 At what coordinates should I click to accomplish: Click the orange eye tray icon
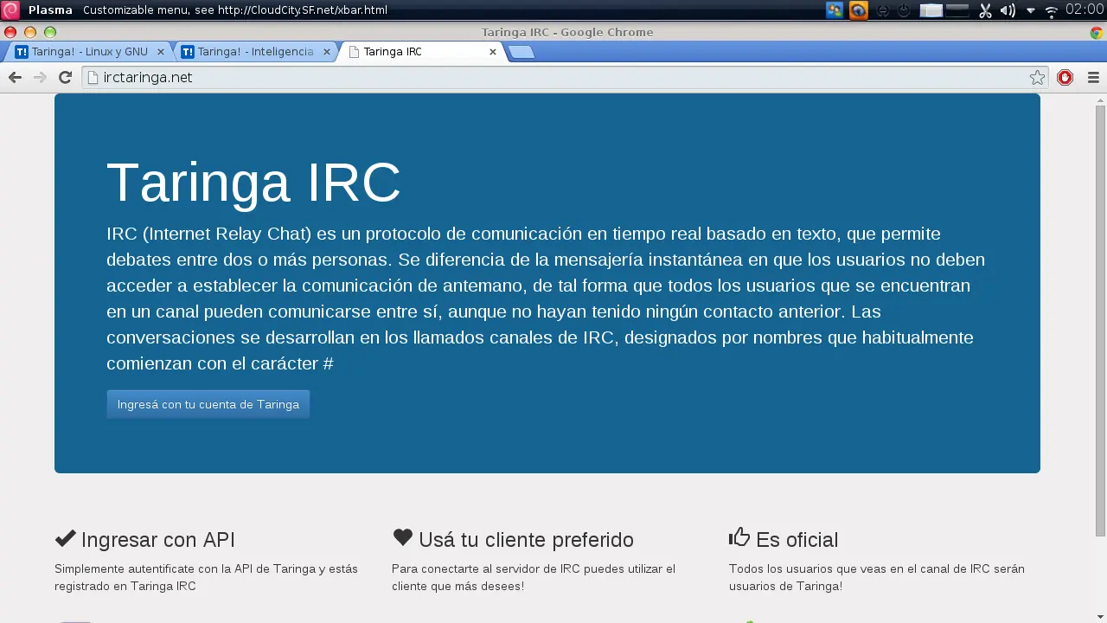(x=858, y=10)
